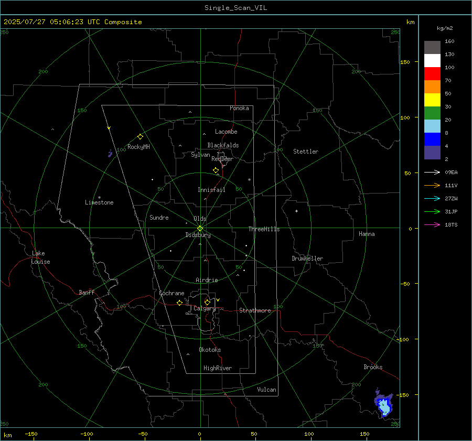
Task: Click the orange 50-70 legend swatch
Action: pos(432,87)
